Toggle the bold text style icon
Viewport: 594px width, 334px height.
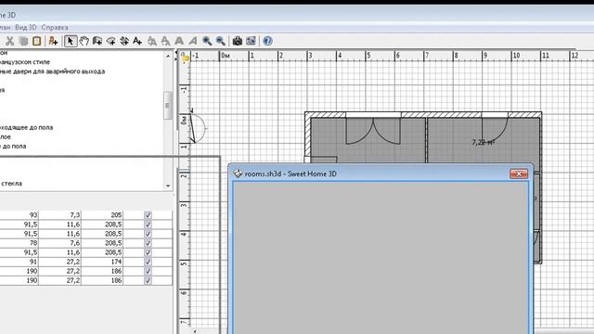click(x=179, y=41)
